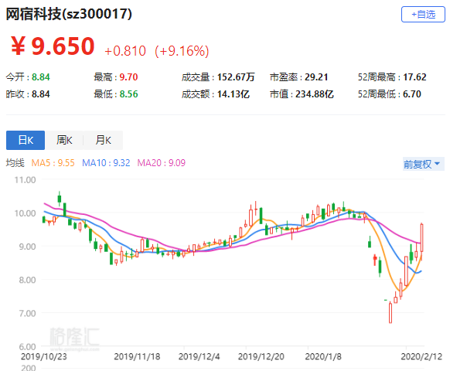Screen dimensions: 450x371
Task: Switch to the 日K daily chart tab
Action: [x=26, y=141]
